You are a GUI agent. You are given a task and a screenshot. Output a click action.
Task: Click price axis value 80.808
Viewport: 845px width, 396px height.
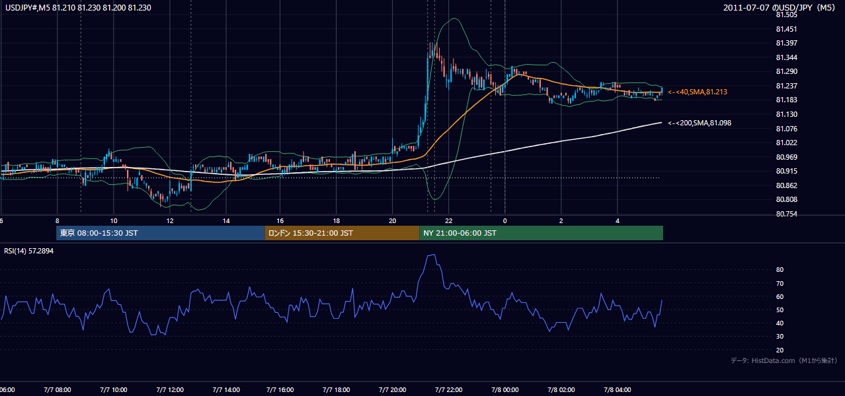click(x=785, y=199)
